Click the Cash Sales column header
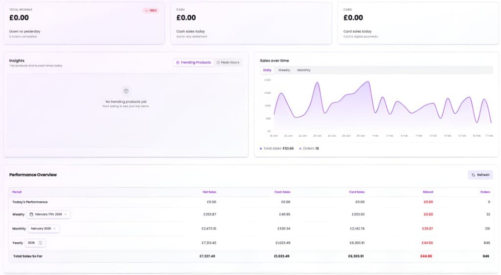Viewport: 501px width, 275px height. pos(282,192)
